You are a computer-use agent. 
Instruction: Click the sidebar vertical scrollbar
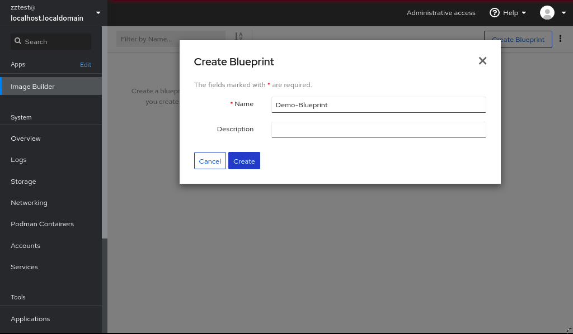pos(105,285)
